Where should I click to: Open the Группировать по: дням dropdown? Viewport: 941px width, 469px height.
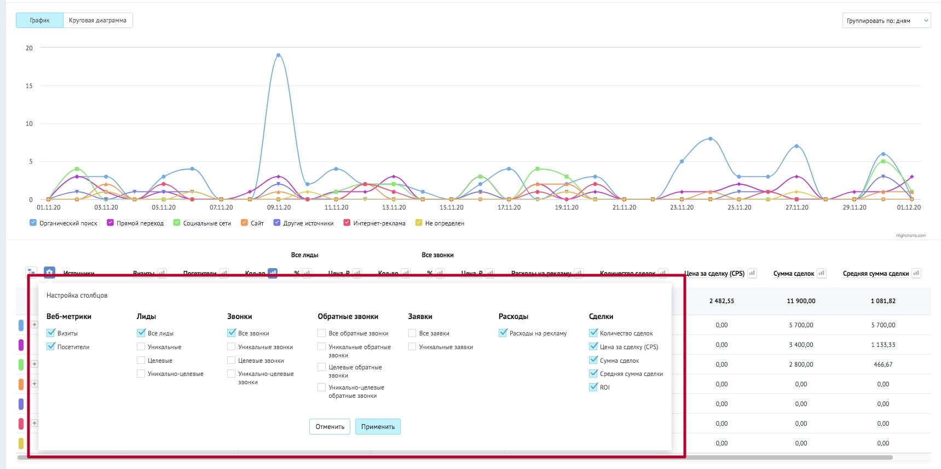click(886, 21)
